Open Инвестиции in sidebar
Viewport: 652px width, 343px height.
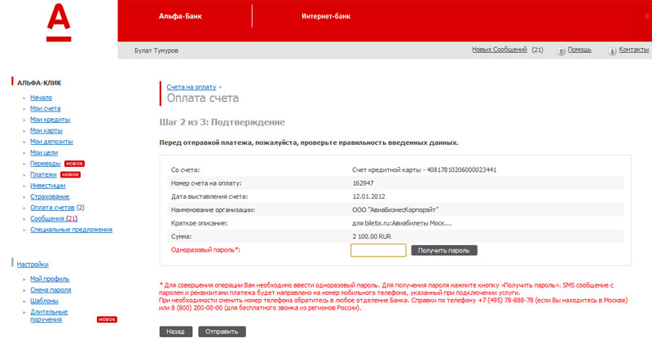click(x=48, y=186)
